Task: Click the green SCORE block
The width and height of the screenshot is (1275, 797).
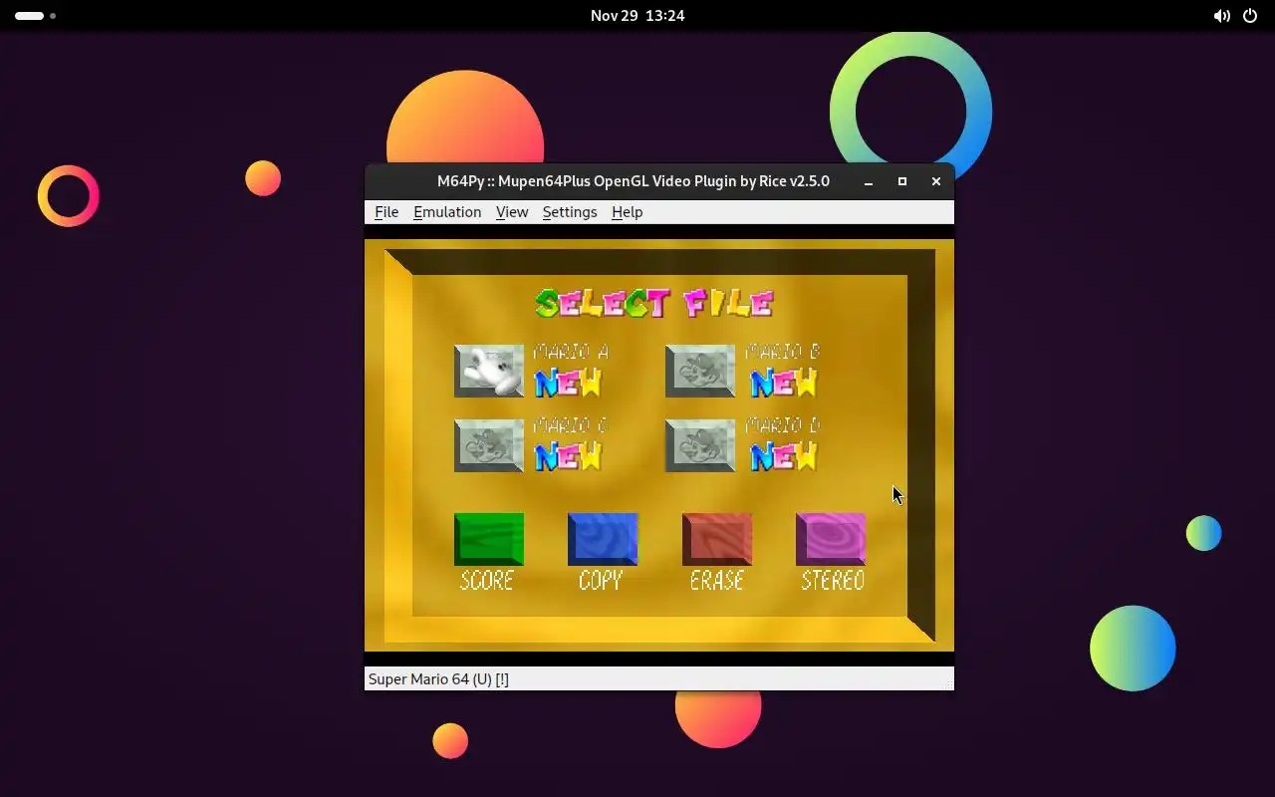Action: point(489,539)
